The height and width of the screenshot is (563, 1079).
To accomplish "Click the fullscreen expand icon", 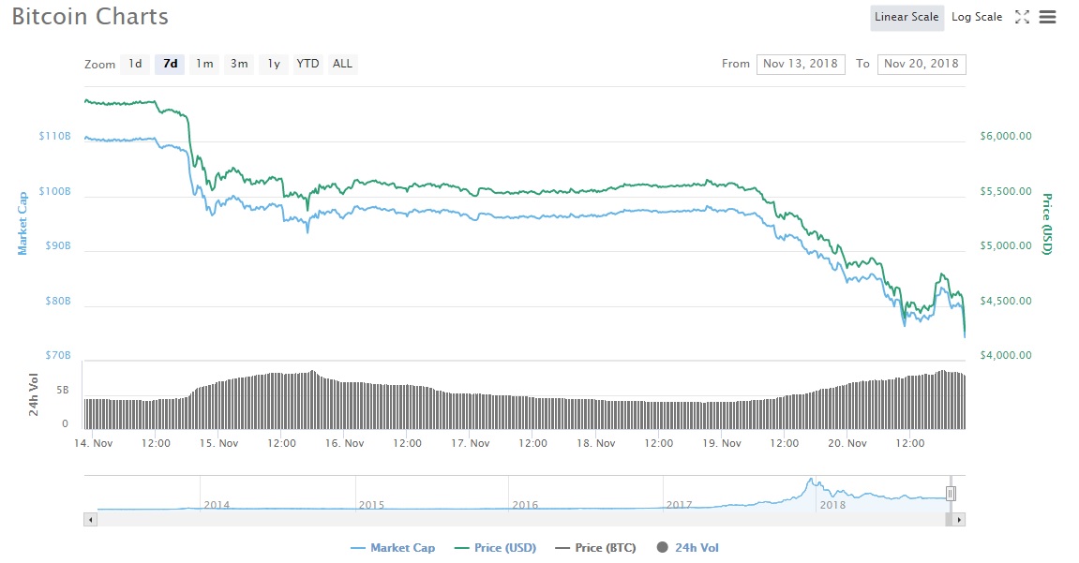I will (1023, 17).
